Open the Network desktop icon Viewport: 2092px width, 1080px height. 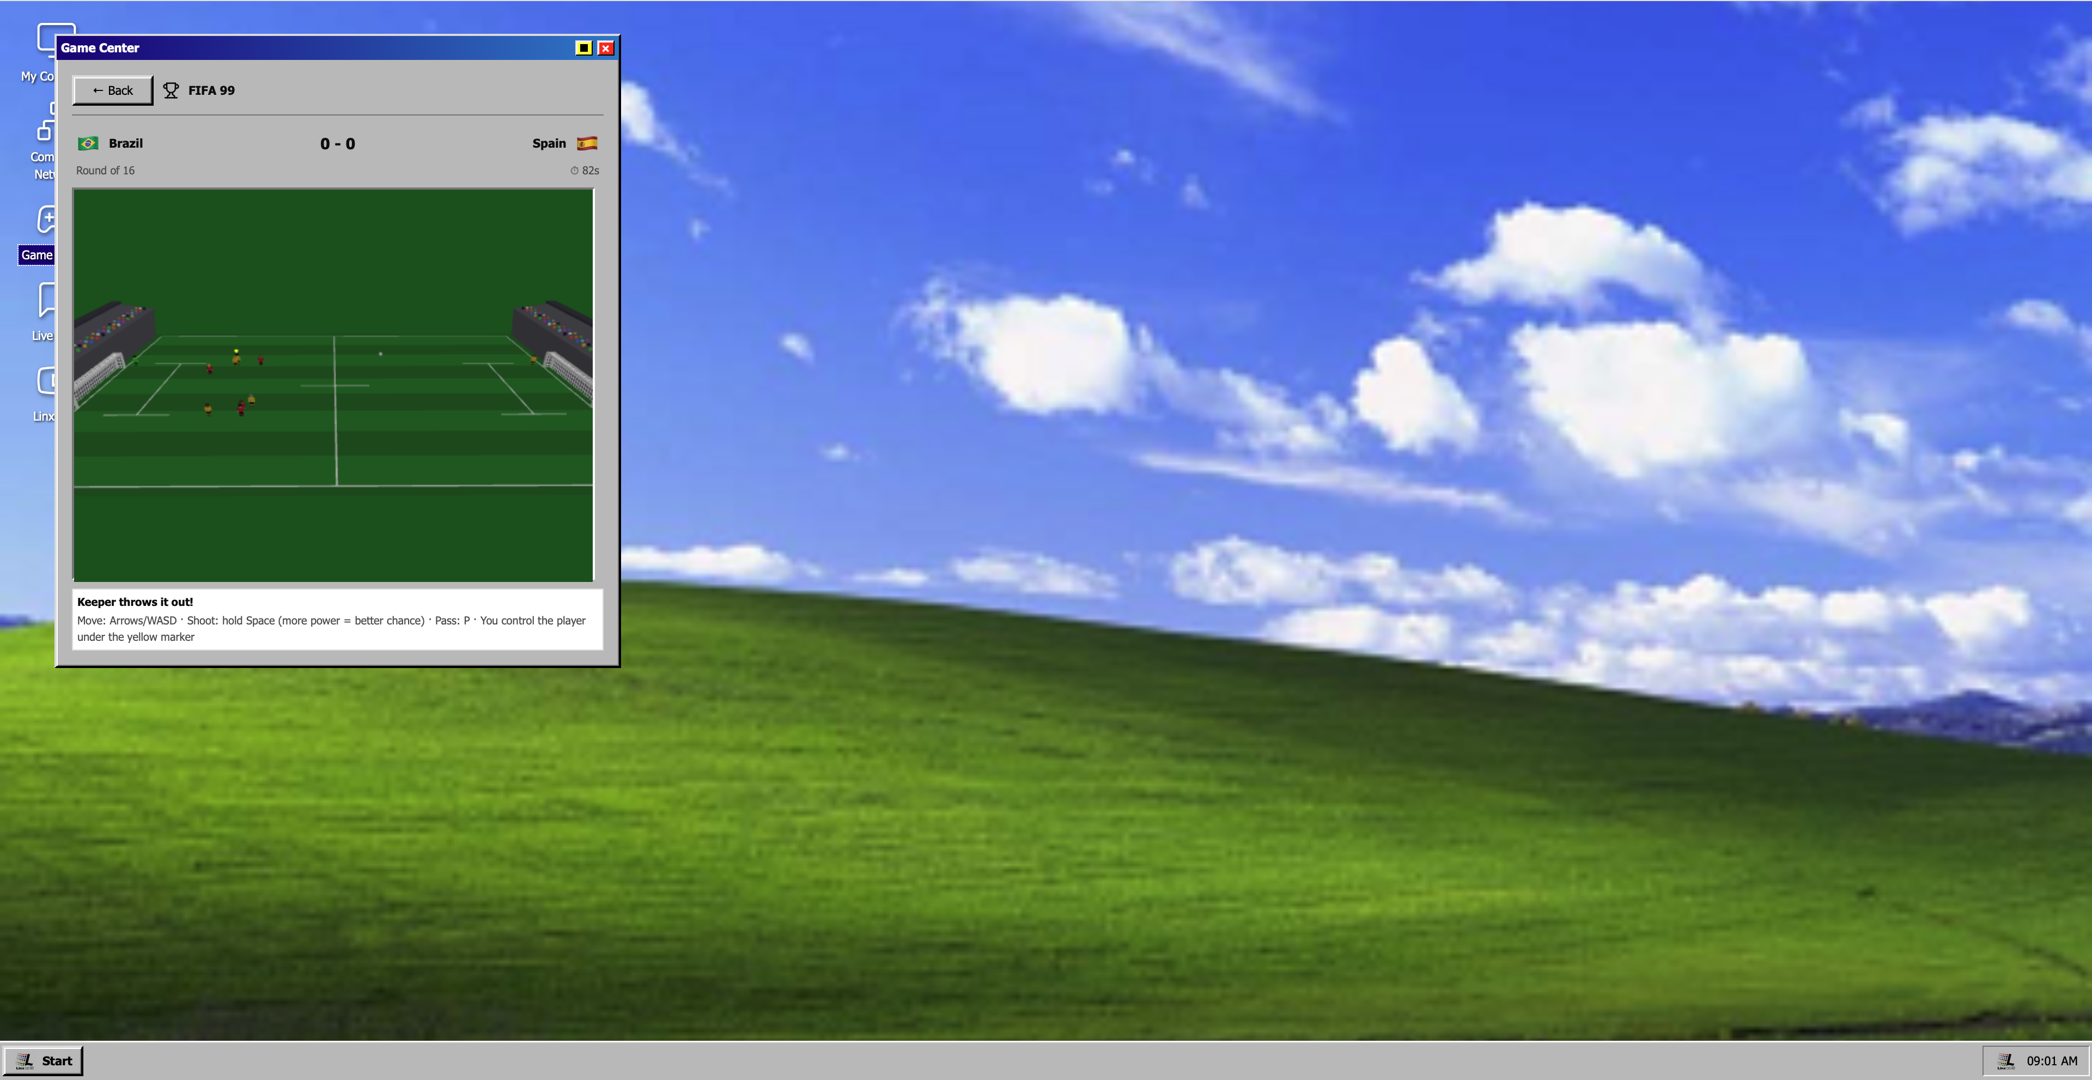(x=42, y=141)
